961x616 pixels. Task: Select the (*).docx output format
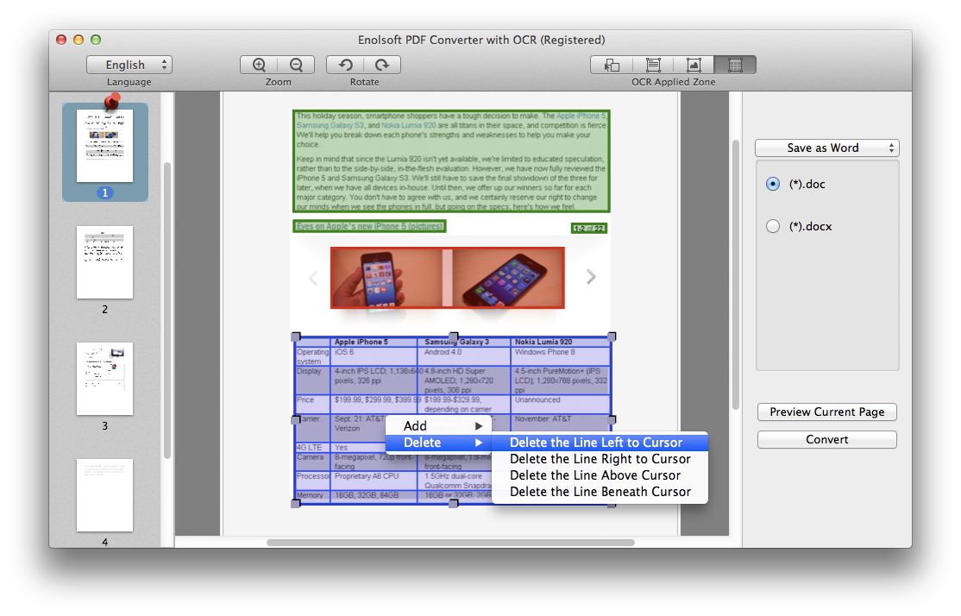tap(773, 226)
